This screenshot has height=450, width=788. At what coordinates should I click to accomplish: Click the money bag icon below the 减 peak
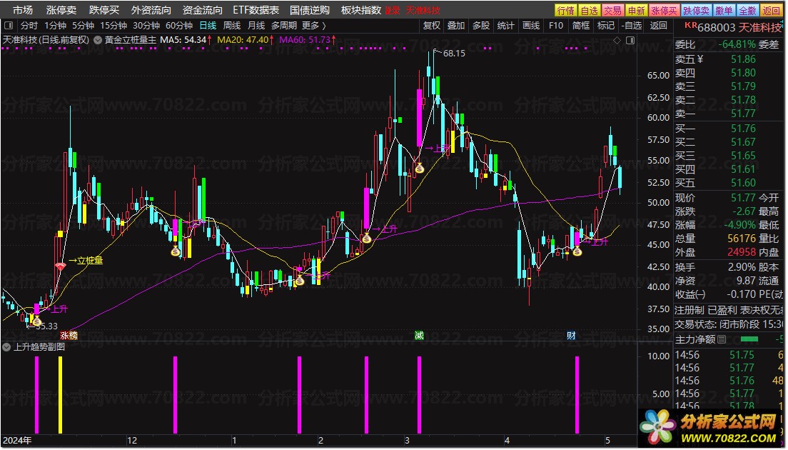point(419,169)
